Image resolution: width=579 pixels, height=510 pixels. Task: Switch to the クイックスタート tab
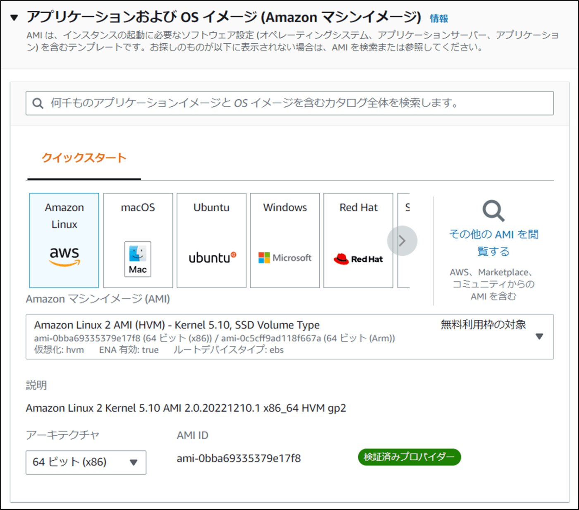pos(83,158)
